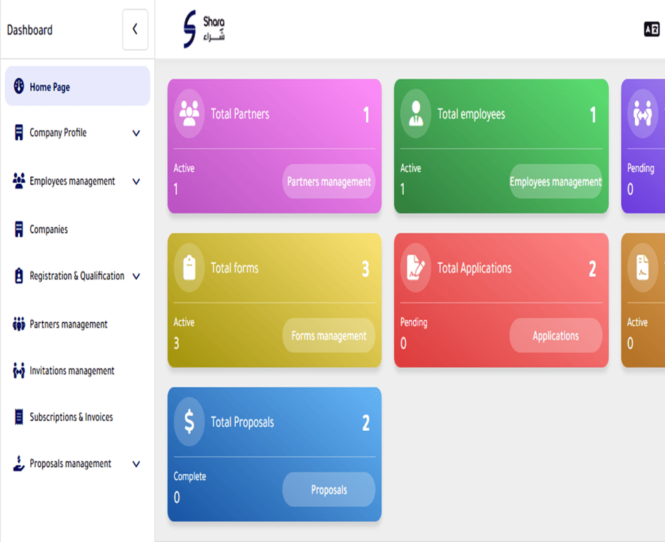Click the Active label on Total forms card
Viewport: 665px width, 542px height.
pos(184,322)
